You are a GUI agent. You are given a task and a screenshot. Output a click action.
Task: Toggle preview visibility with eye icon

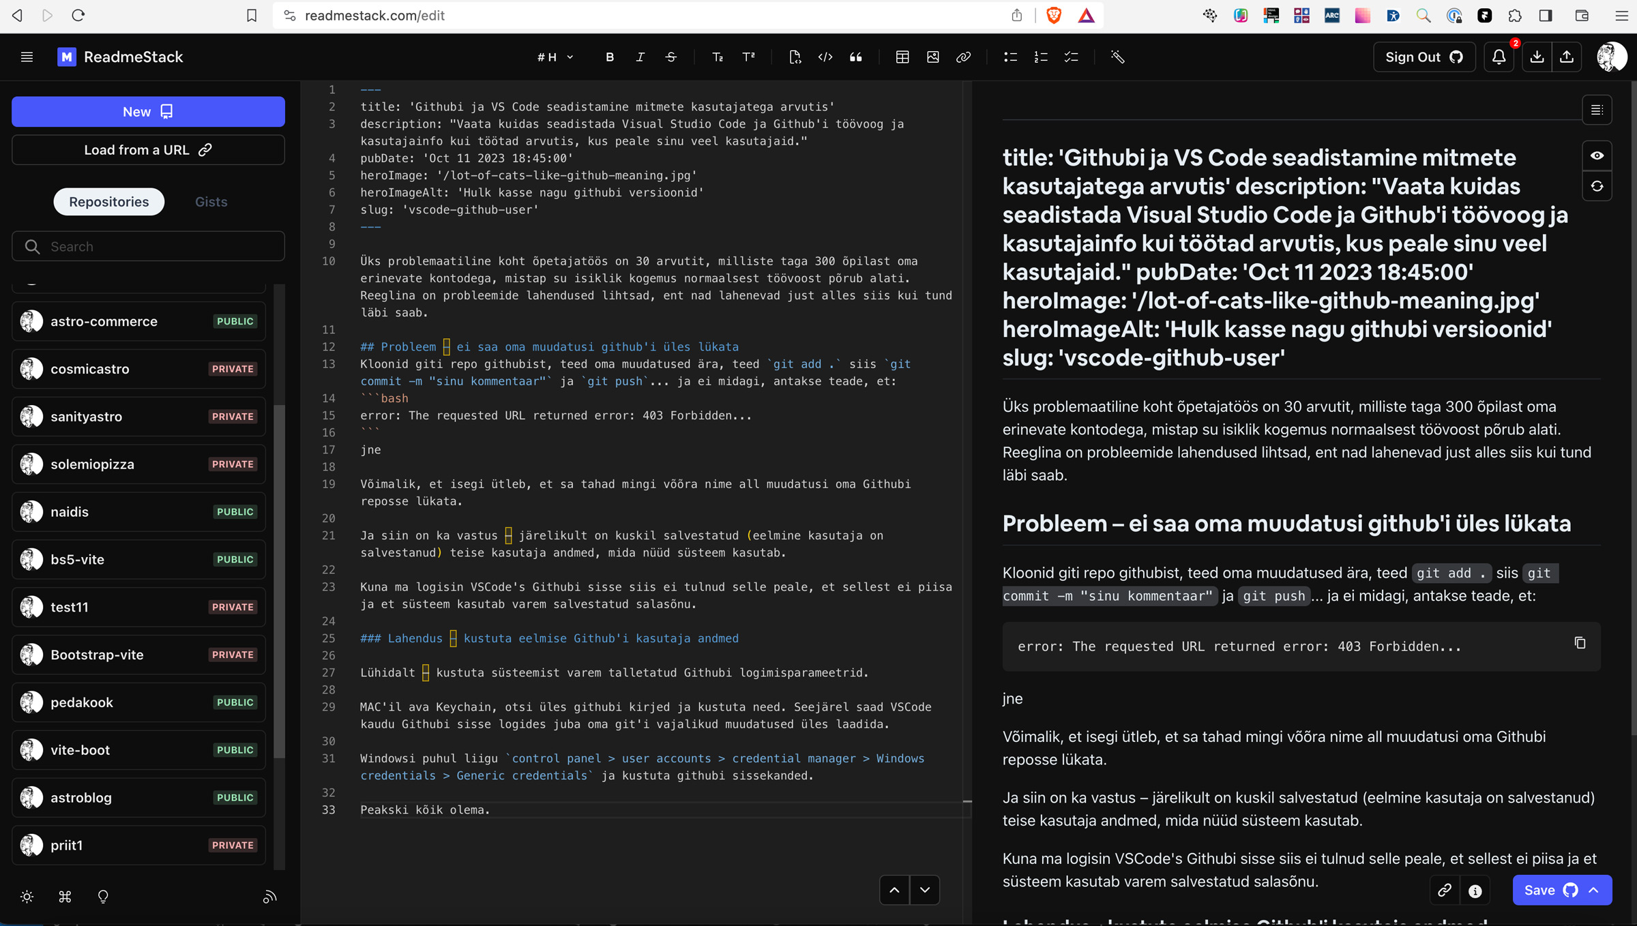(1597, 156)
